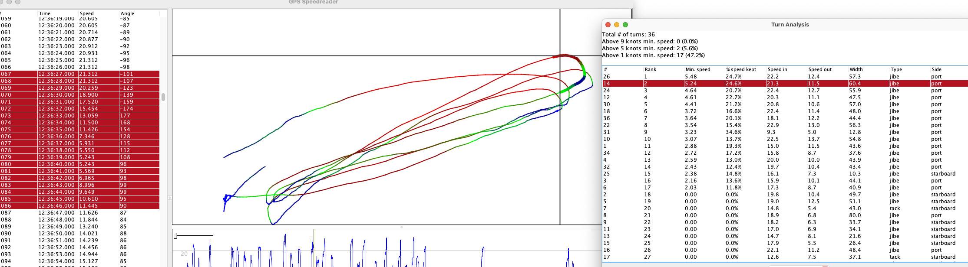Sort turns by % speed kept header
Viewport: 968px width, 267px height.
(741, 69)
